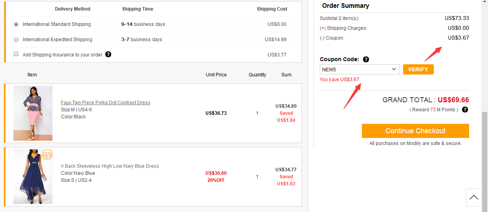Click the navy blue dress thumbnail
The height and width of the screenshot is (212, 488).
point(33,177)
